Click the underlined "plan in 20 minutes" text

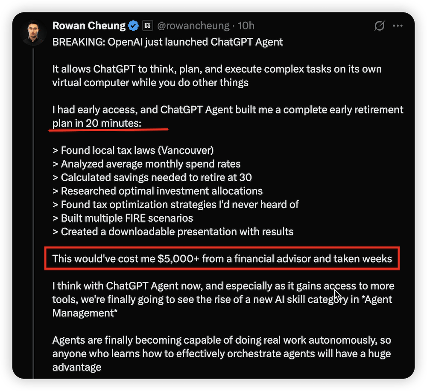pos(97,124)
